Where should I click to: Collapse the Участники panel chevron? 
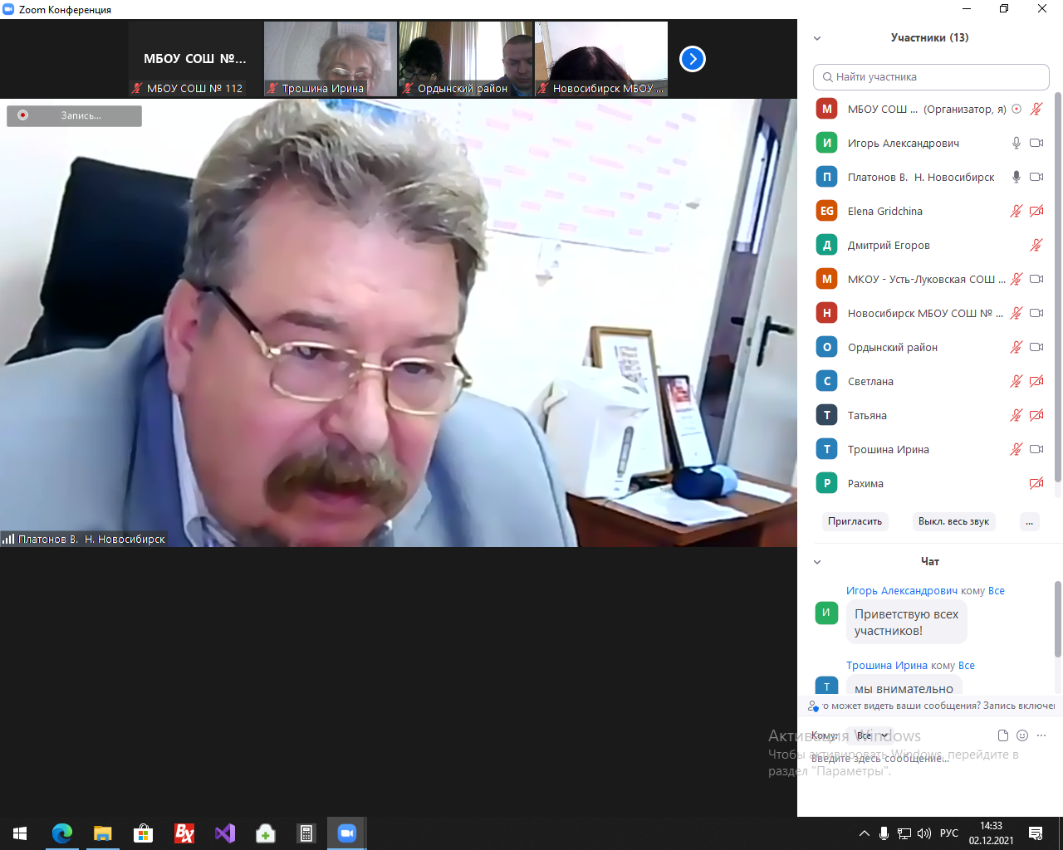tap(817, 38)
